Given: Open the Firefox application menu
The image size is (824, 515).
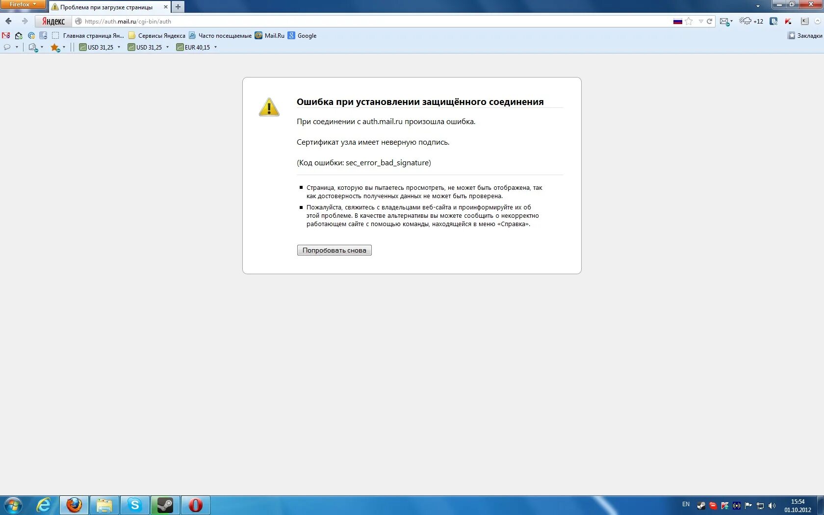Looking at the screenshot, I should [23, 4].
